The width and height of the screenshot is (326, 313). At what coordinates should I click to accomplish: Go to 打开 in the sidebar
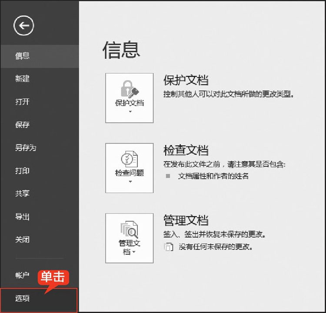pos(23,102)
